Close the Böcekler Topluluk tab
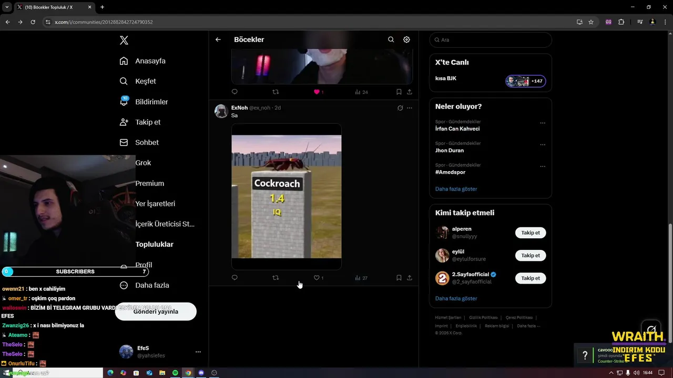This screenshot has height=378, width=673. pyautogui.click(x=90, y=7)
